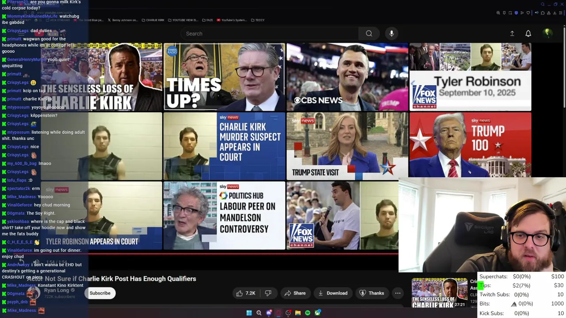Open the Opera GX icon in the taskbar
Image resolution: width=566 pixels, height=318 pixels.
tap(278, 313)
